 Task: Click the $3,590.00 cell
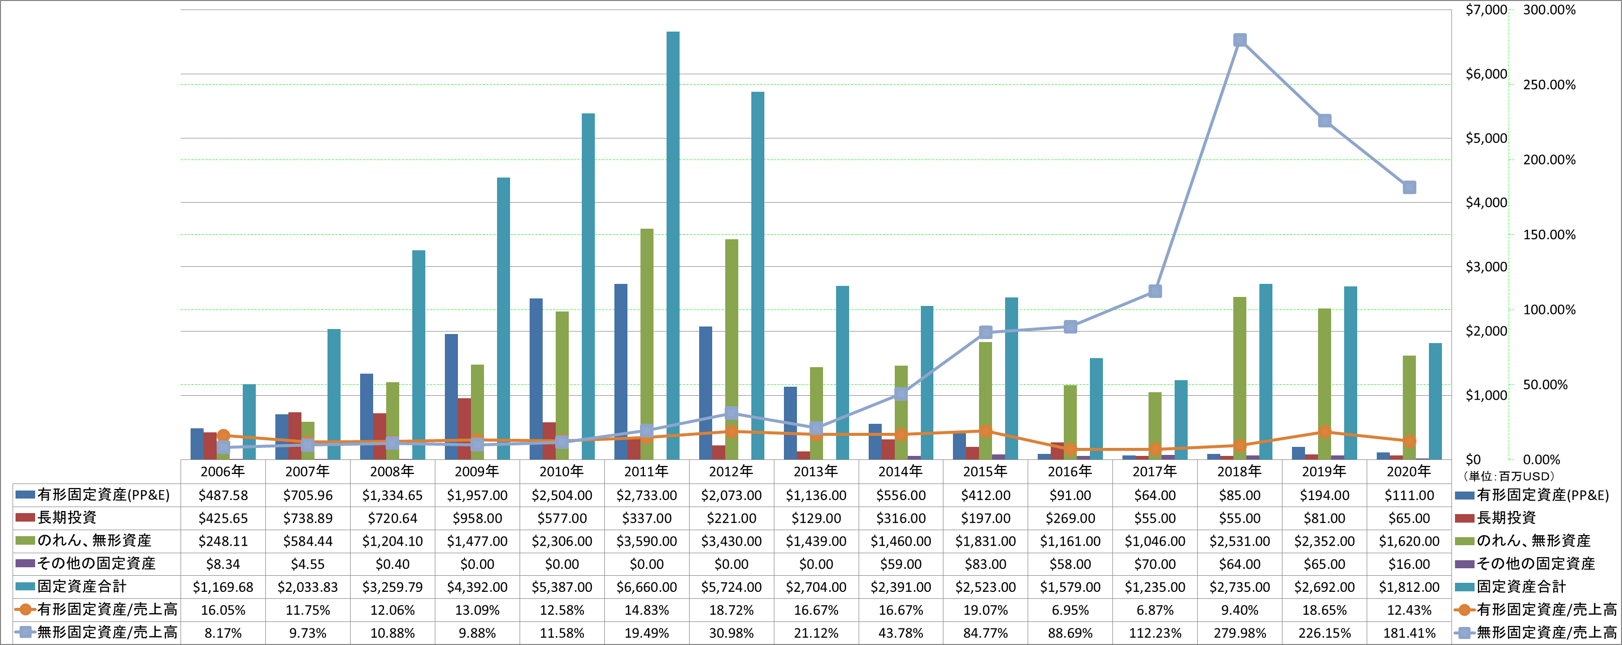646,541
